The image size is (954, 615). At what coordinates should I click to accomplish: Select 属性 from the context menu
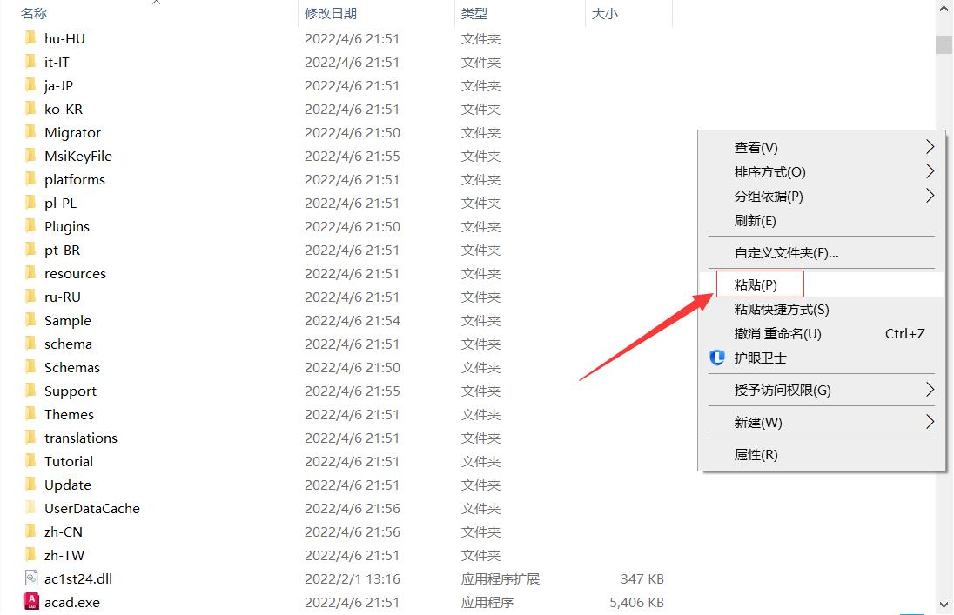756,454
